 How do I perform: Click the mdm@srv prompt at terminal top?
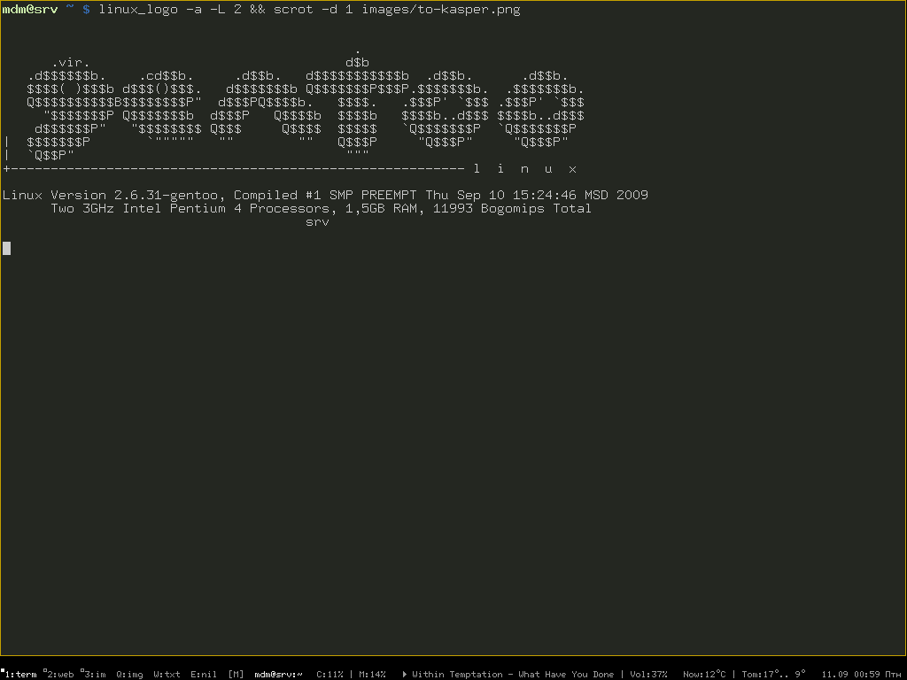30,10
